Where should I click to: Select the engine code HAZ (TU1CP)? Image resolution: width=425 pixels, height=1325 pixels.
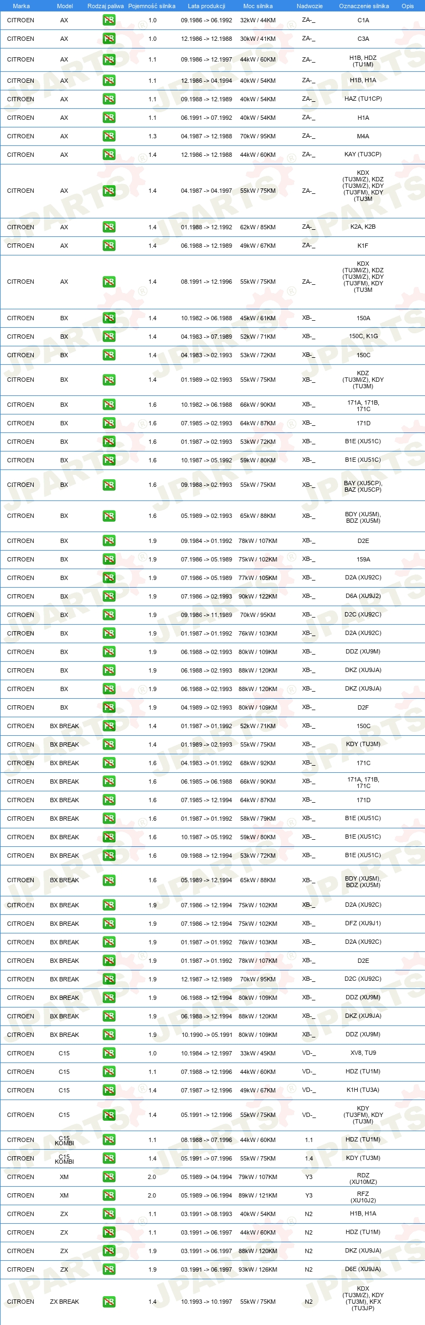(x=363, y=99)
